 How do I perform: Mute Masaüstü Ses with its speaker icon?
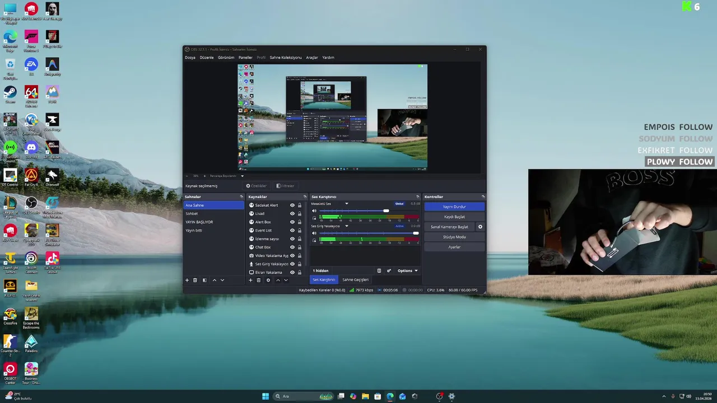point(314,210)
